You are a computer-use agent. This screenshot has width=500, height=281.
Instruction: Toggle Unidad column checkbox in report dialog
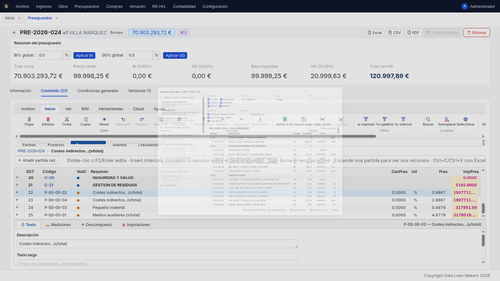pyautogui.click(x=209, y=103)
